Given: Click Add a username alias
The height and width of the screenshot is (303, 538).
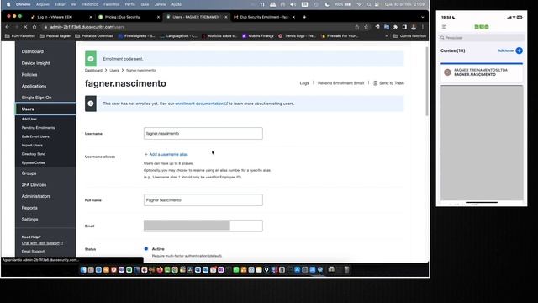Looking at the screenshot, I should [x=166, y=154].
